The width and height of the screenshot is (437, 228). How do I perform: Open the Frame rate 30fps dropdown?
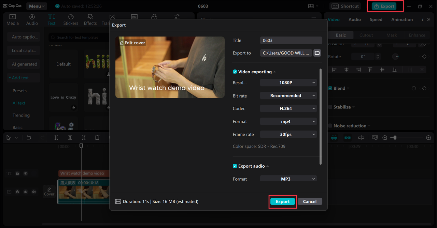pyautogui.click(x=288, y=134)
